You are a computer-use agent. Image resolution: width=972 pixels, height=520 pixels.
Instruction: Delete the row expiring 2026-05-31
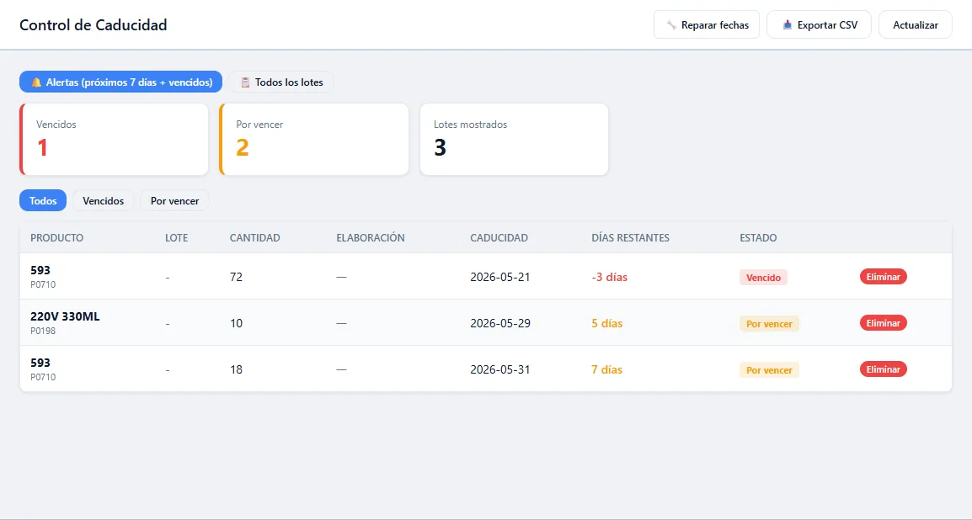883,369
